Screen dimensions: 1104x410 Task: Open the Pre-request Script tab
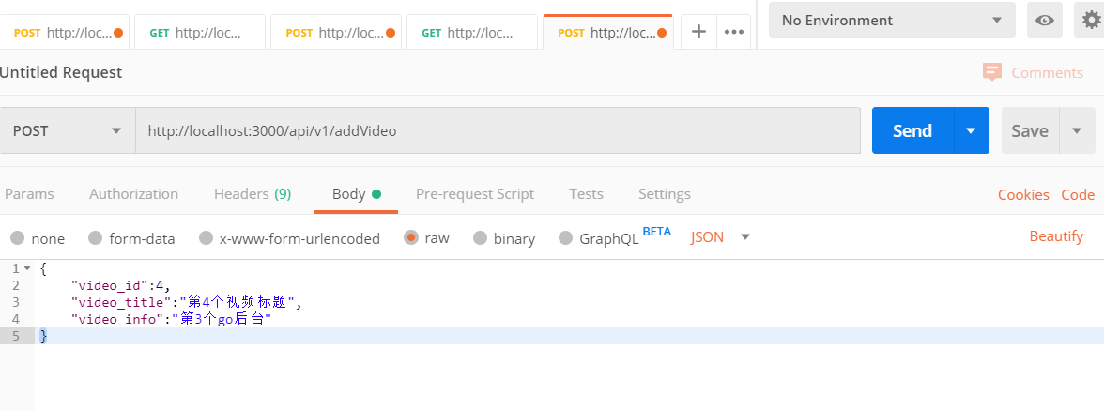pyautogui.click(x=475, y=194)
